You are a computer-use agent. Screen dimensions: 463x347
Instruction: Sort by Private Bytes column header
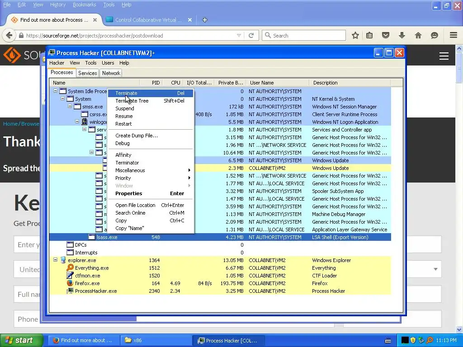pyautogui.click(x=230, y=83)
